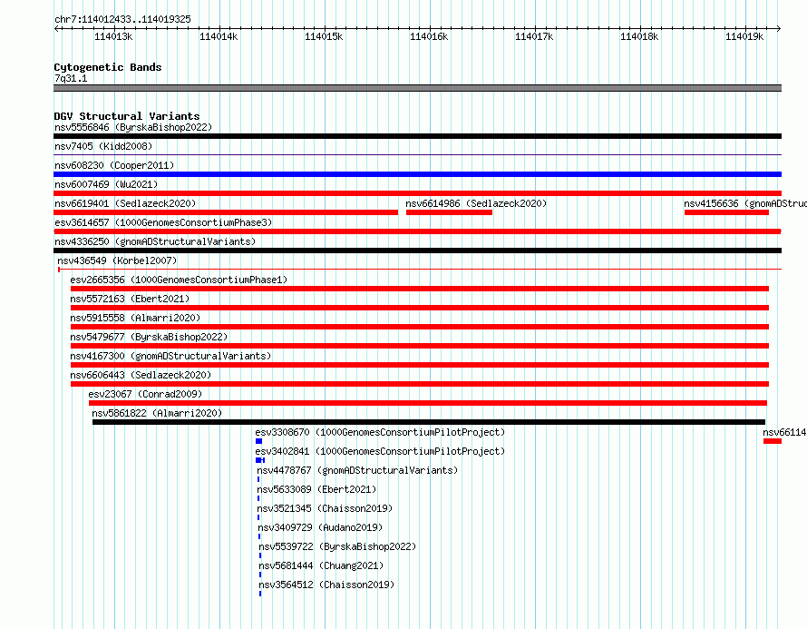Click nsv5915558 (Almarri2020) label
This screenshot has height=629, width=807.
[x=135, y=318]
